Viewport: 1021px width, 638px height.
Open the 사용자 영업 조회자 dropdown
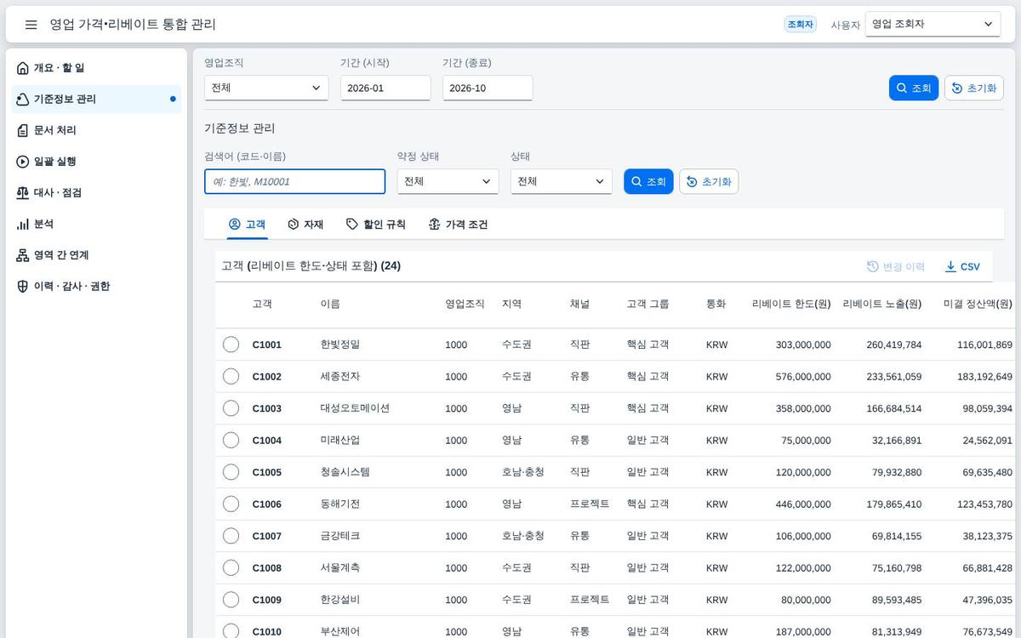933,25
